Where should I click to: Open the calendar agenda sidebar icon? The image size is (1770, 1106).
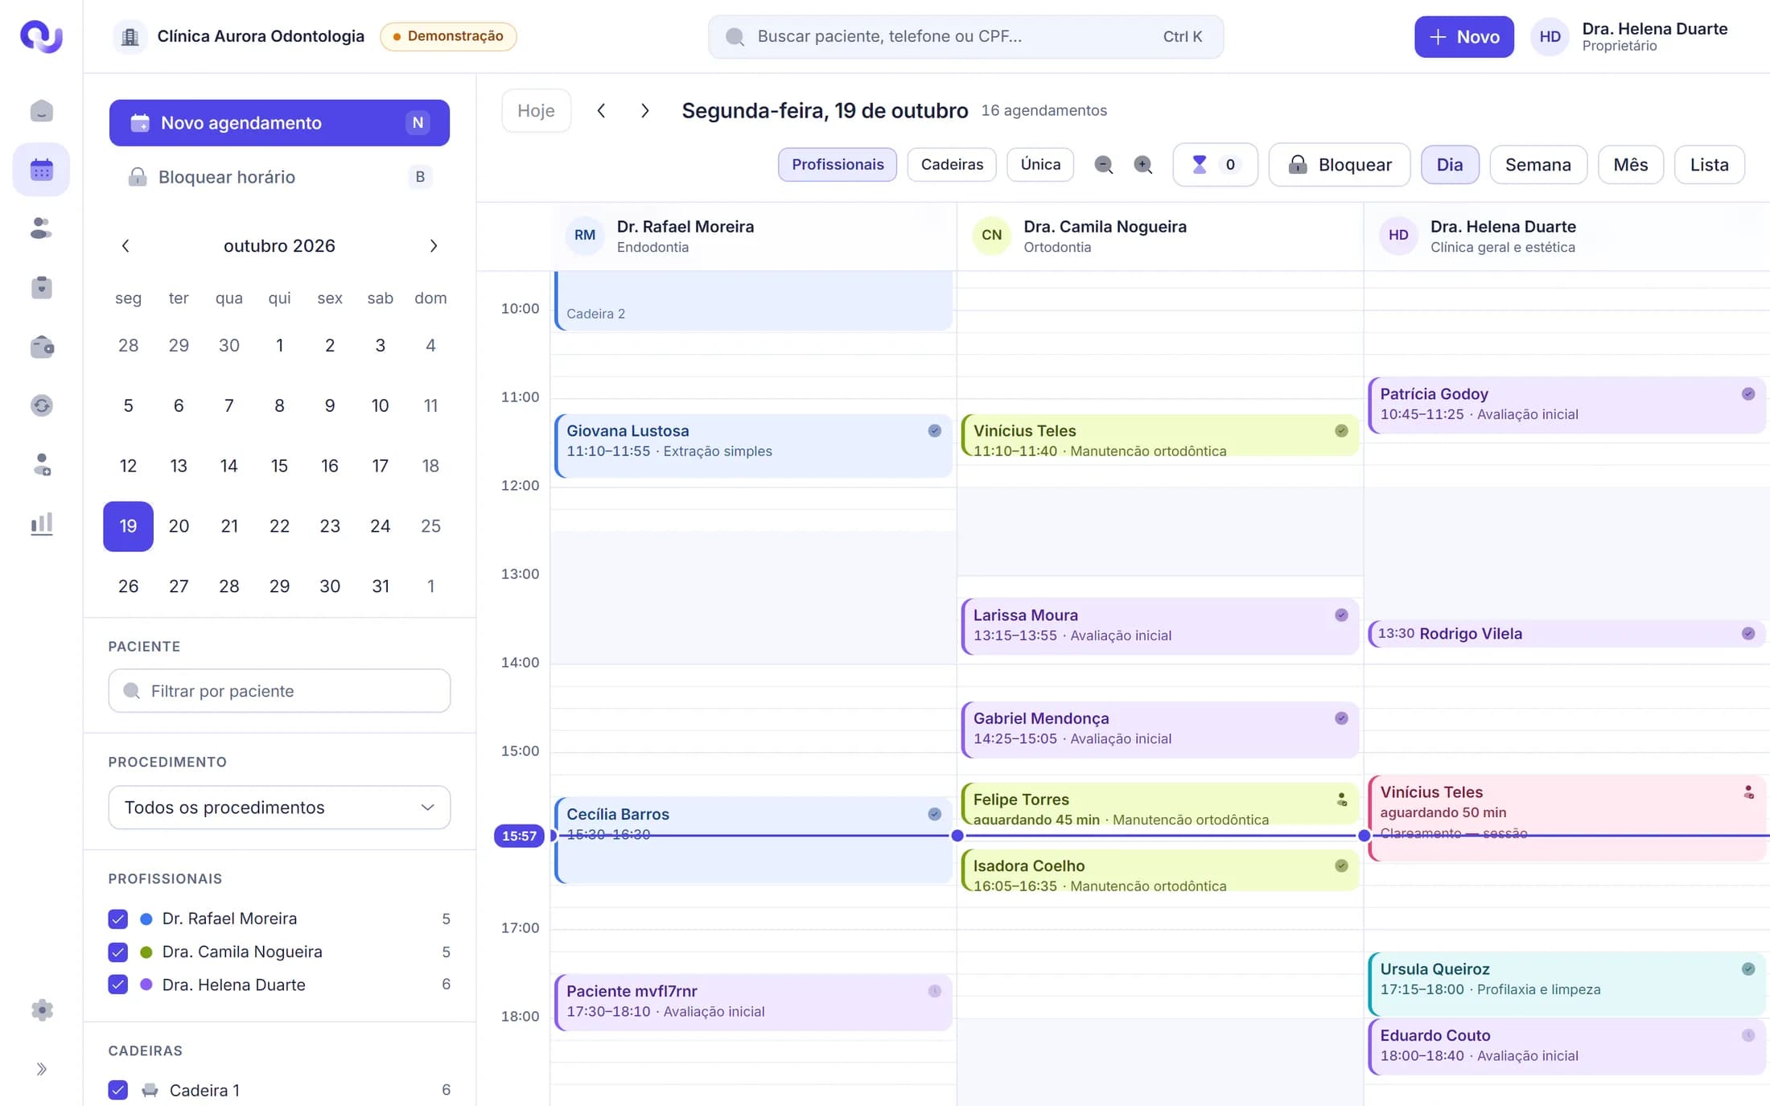tap(41, 170)
